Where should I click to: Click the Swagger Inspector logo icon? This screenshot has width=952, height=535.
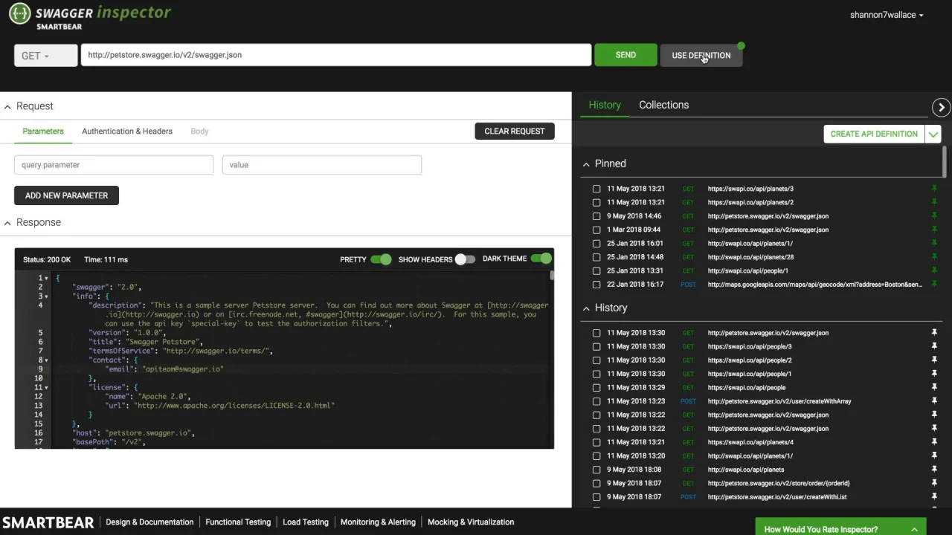point(20,13)
